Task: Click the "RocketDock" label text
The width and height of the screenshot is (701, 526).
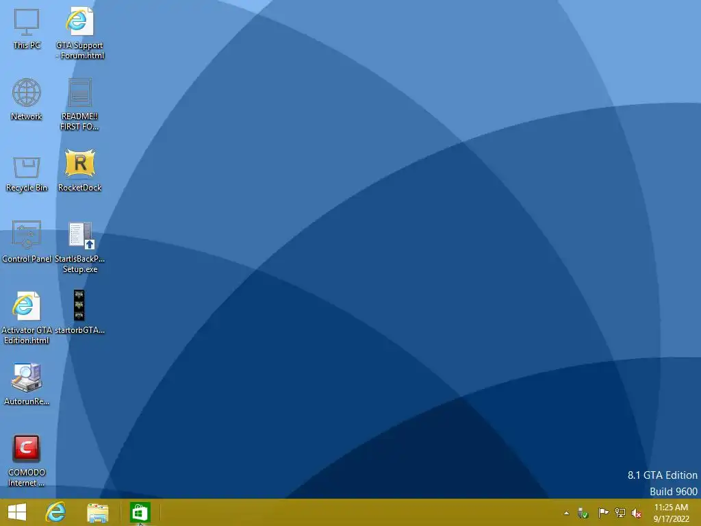Action: pos(79,188)
